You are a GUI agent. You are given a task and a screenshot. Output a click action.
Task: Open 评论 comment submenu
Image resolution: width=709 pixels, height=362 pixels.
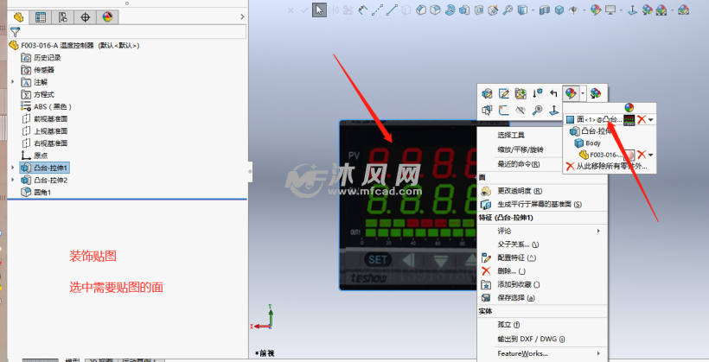click(x=543, y=231)
